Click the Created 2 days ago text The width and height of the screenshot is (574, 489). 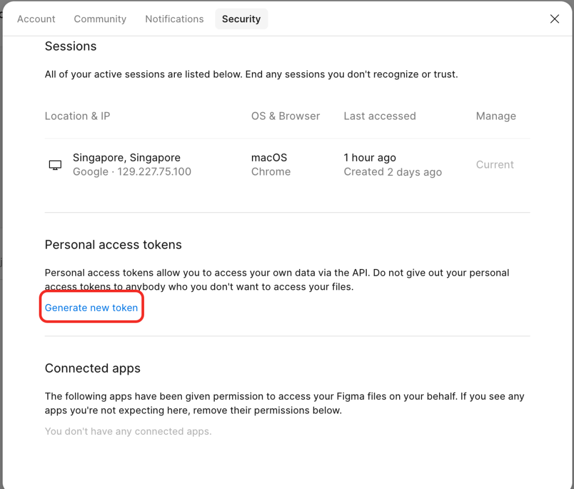coord(393,172)
